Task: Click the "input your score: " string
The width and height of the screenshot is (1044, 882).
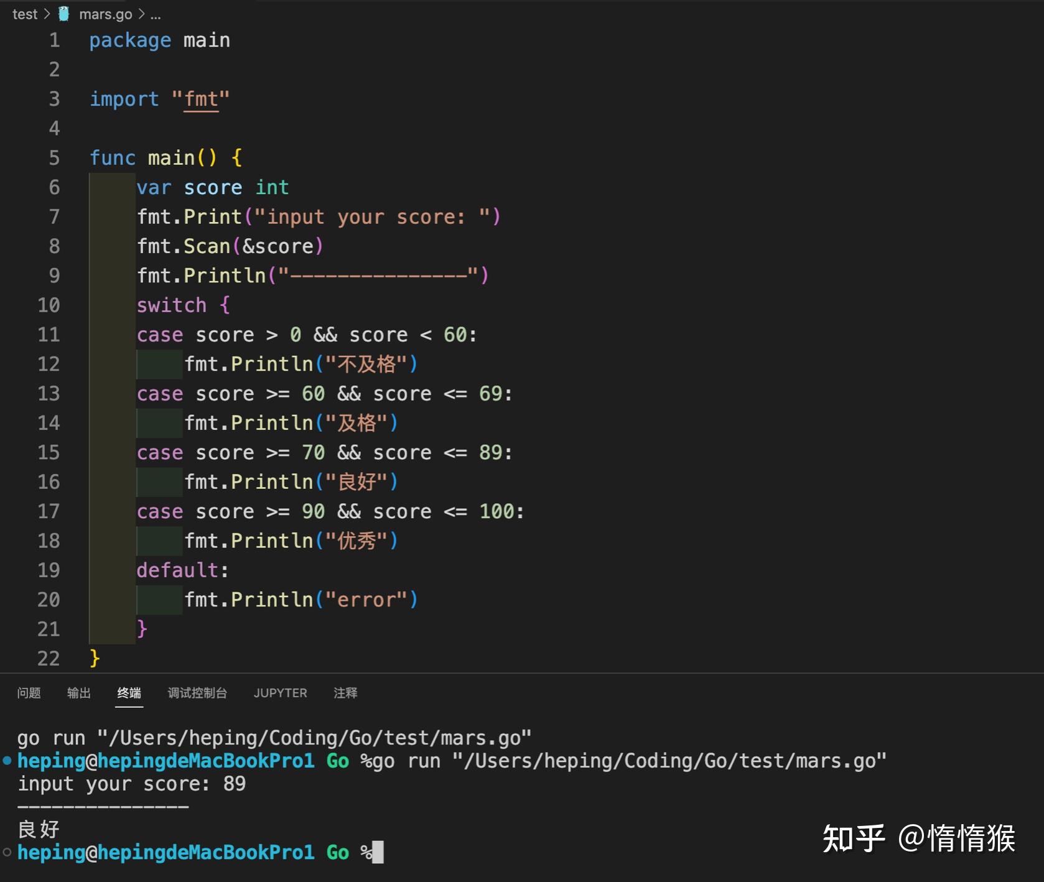Action: pos(372,217)
